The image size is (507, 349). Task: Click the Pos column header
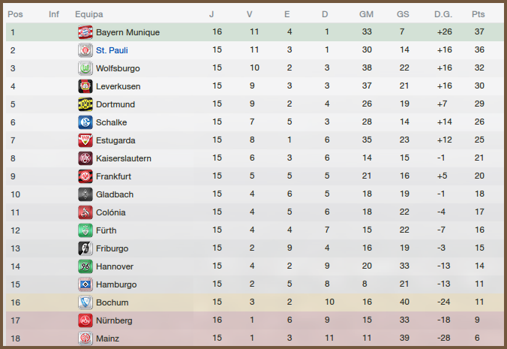coord(15,14)
